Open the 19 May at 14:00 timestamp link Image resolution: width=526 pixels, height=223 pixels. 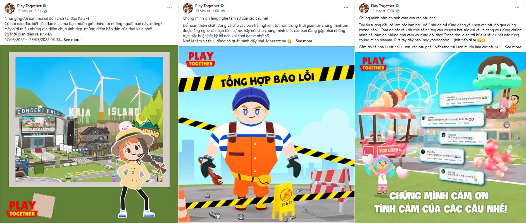click(207, 11)
